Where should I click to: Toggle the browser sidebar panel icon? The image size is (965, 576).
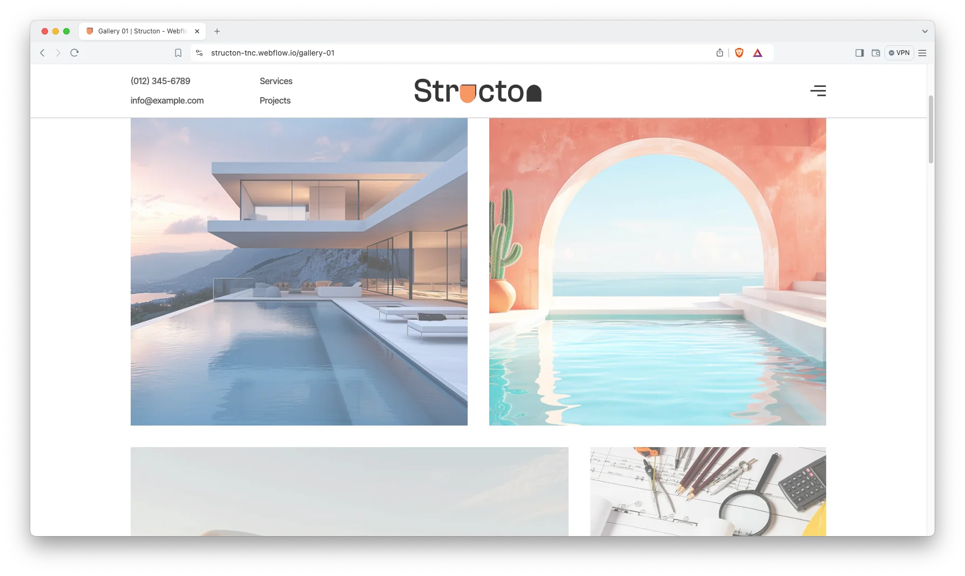pos(859,53)
